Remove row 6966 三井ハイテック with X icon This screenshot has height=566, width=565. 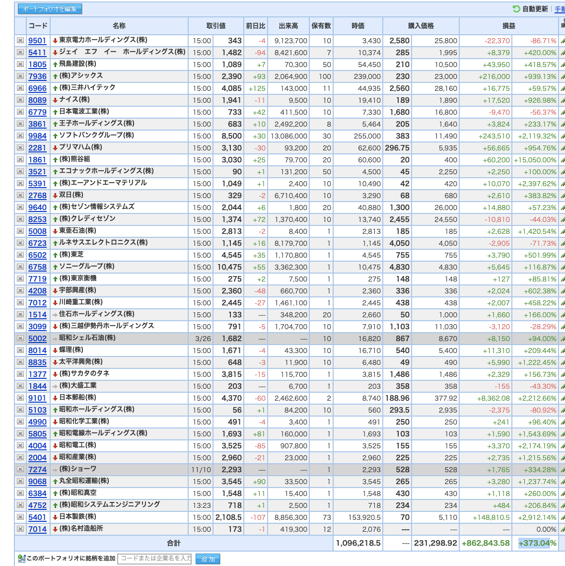20,88
